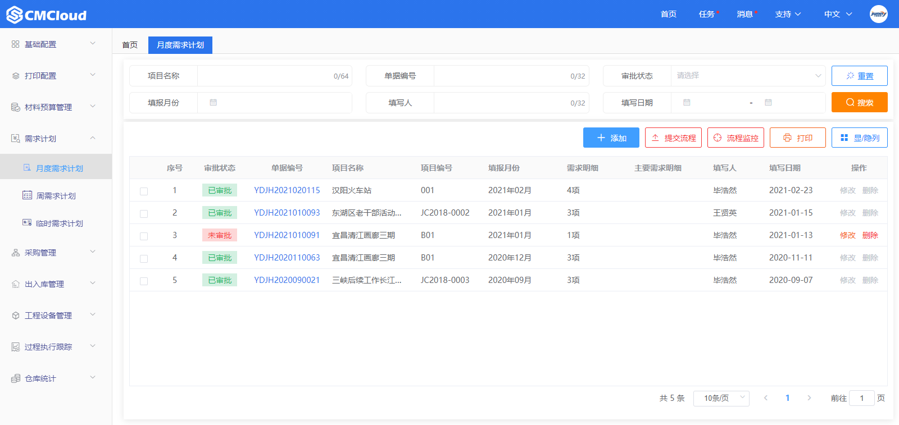
Task: Click the 基础配置 grid icon
Action: point(16,44)
